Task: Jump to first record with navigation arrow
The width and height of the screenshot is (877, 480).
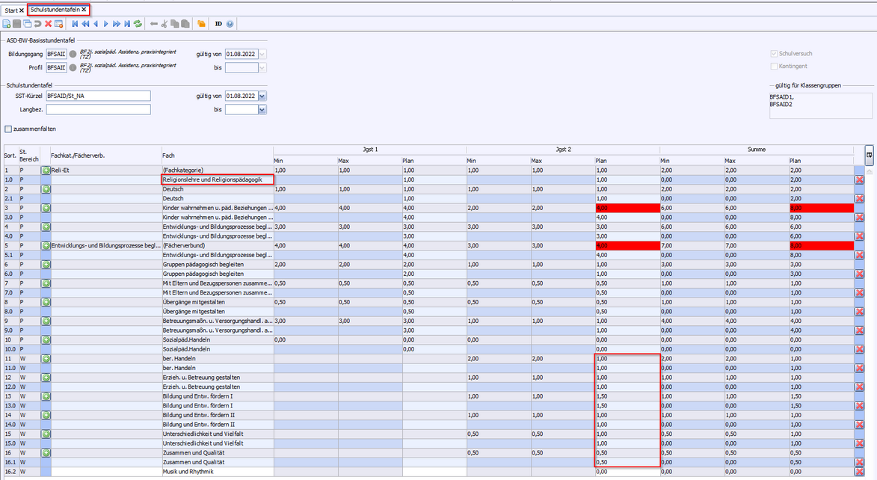Action: pyautogui.click(x=75, y=24)
